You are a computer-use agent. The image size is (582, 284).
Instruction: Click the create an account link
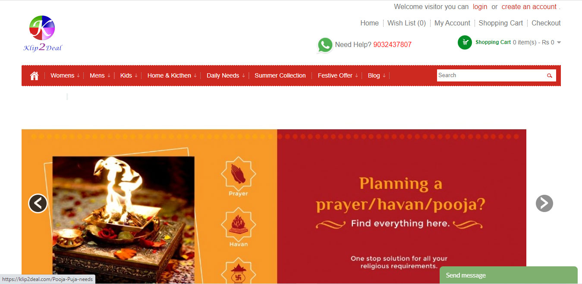(529, 6)
